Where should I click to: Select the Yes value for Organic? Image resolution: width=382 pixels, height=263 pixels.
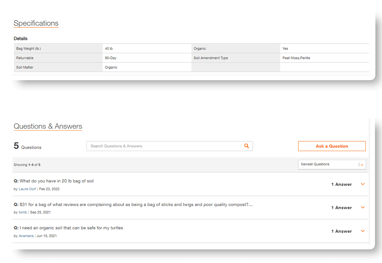pyautogui.click(x=324, y=49)
